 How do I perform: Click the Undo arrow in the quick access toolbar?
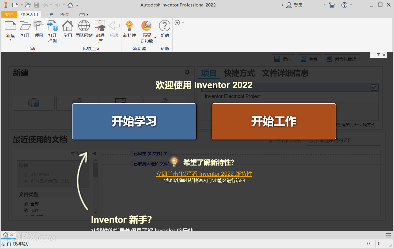[45, 5]
